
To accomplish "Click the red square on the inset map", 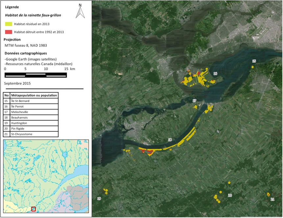I will click(33, 209).
